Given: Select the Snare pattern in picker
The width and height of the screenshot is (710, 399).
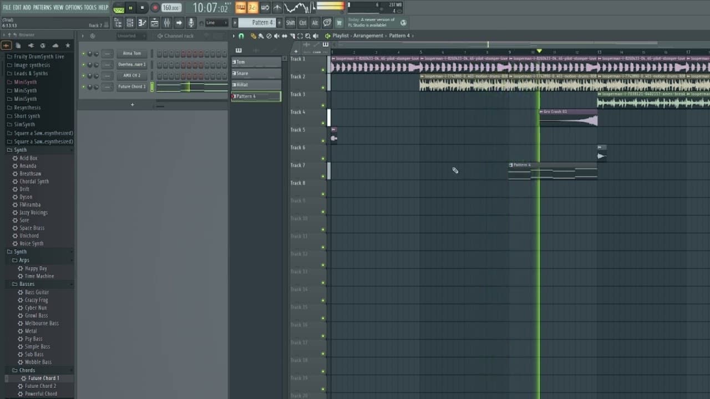Looking at the screenshot, I should tap(256, 73).
